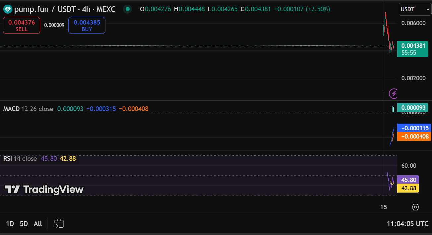Click the pump.fun Tether coin logo icon
The height and width of the screenshot is (235, 432).
point(7,9)
